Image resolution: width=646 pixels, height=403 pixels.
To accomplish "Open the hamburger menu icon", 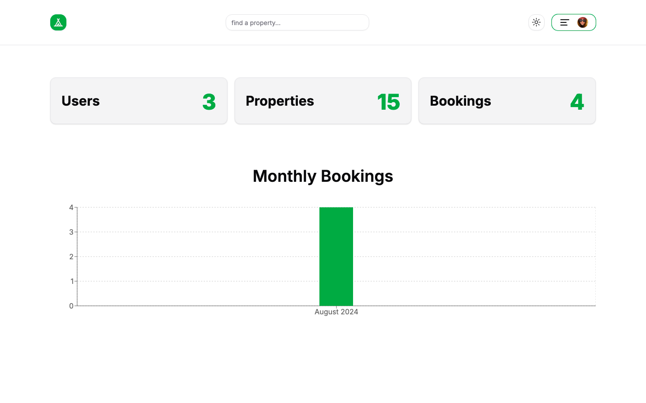I will [x=565, y=22].
